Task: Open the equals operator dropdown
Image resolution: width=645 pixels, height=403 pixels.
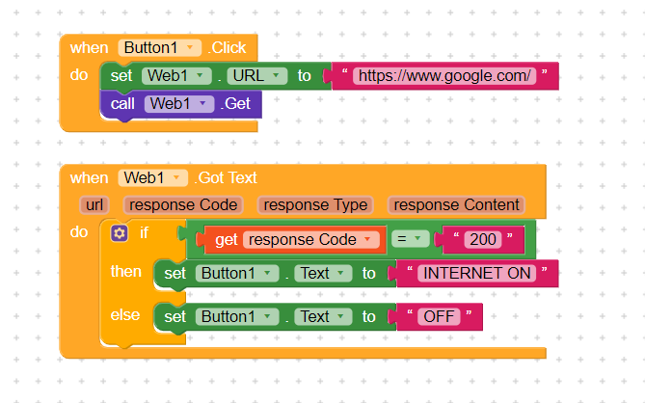Action: click(410, 239)
